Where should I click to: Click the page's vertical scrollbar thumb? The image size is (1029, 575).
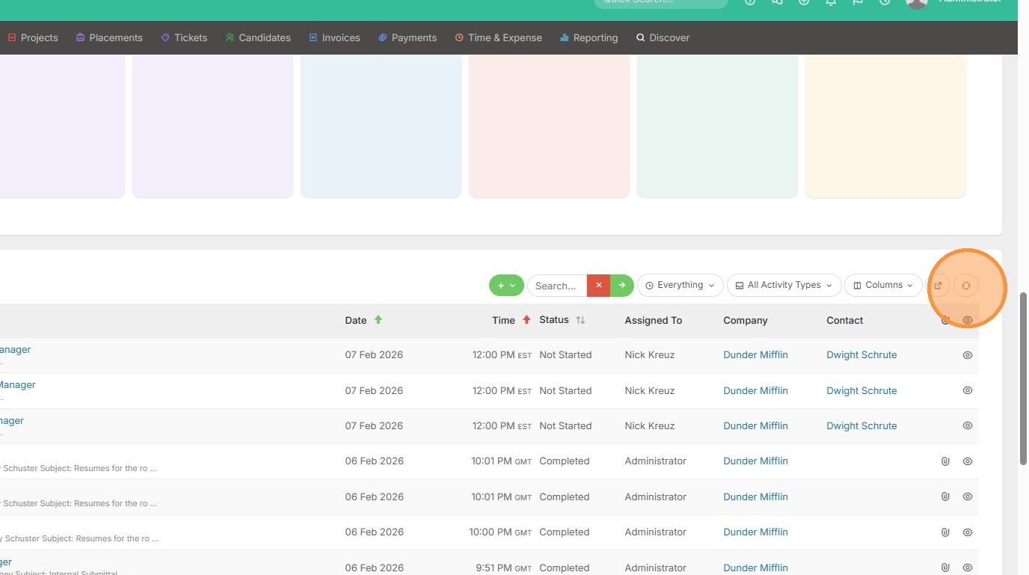[x=1023, y=378]
